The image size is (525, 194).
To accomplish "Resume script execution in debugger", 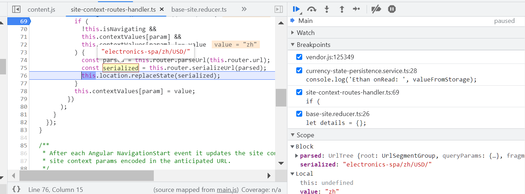I will (x=296, y=10).
